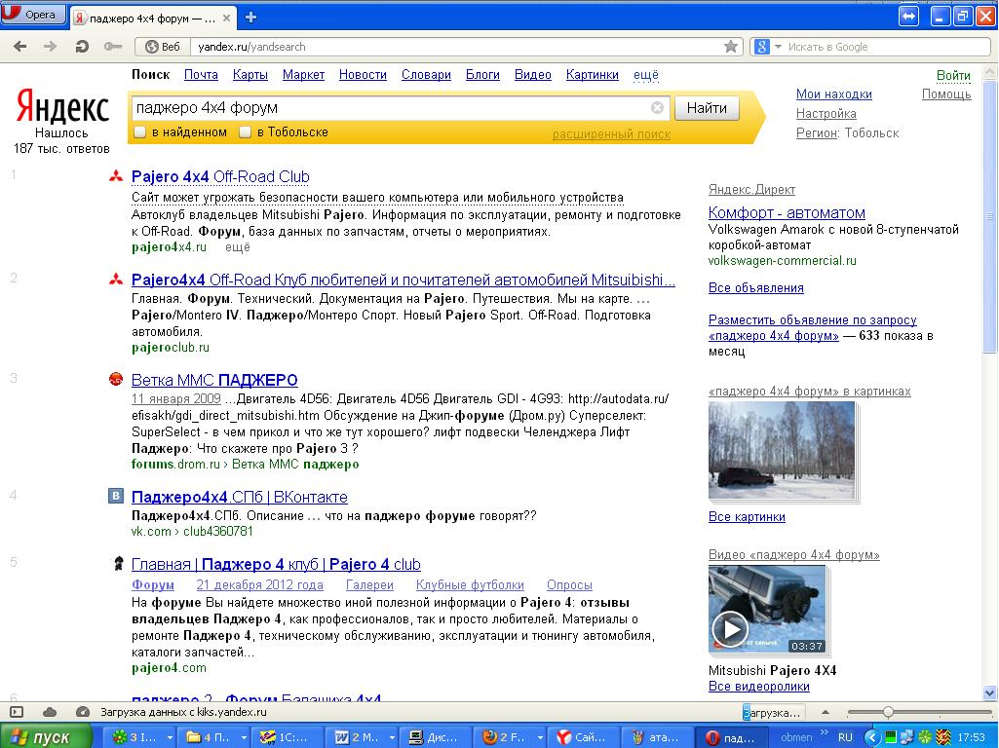Open Opera Link cloud icon in status bar

[x=50, y=712]
